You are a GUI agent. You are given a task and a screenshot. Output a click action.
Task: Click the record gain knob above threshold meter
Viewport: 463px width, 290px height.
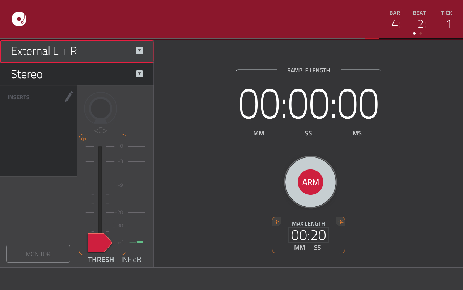(x=100, y=108)
